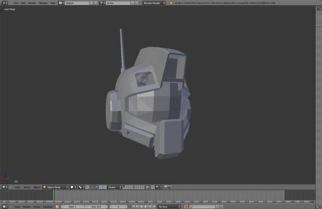Viewport: 322px width, 209px height.
Task: Click the Blender logo in info header
Action: [x=171, y=3]
